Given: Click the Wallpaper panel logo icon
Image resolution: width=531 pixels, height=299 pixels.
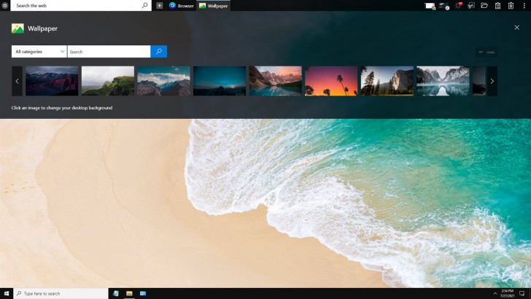Looking at the screenshot, I should 18,28.
